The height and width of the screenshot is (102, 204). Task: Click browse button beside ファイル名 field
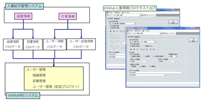pyautogui.click(x=165, y=75)
